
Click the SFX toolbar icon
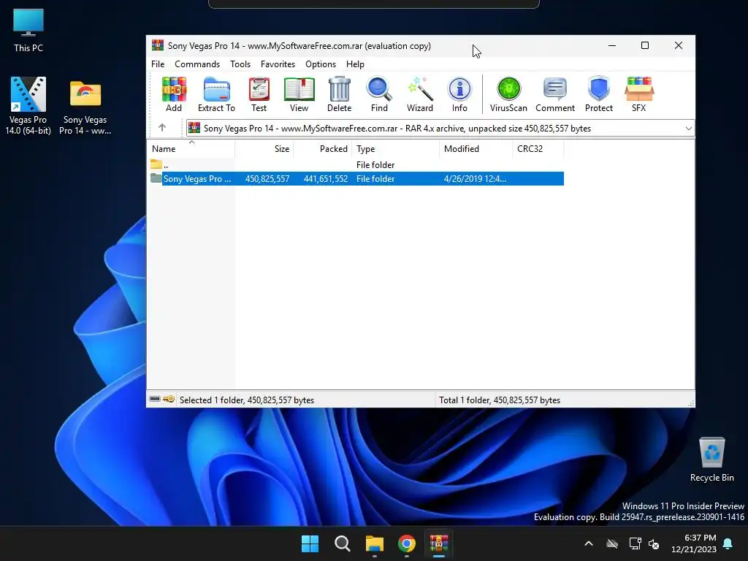pos(638,94)
